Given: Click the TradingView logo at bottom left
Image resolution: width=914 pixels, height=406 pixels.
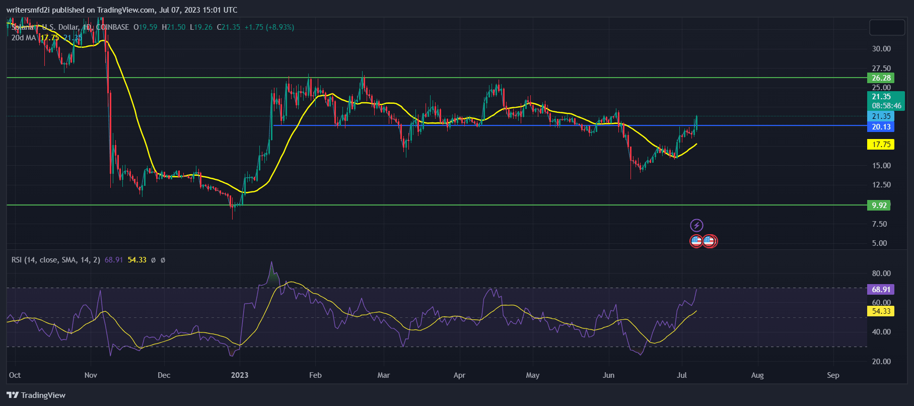Looking at the screenshot, I should [36, 395].
